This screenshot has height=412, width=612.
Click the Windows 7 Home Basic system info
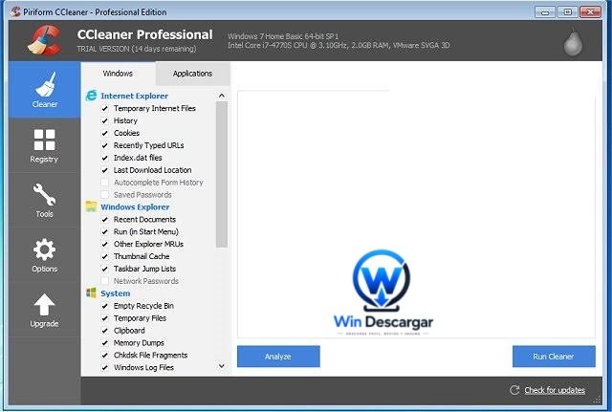pos(283,36)
